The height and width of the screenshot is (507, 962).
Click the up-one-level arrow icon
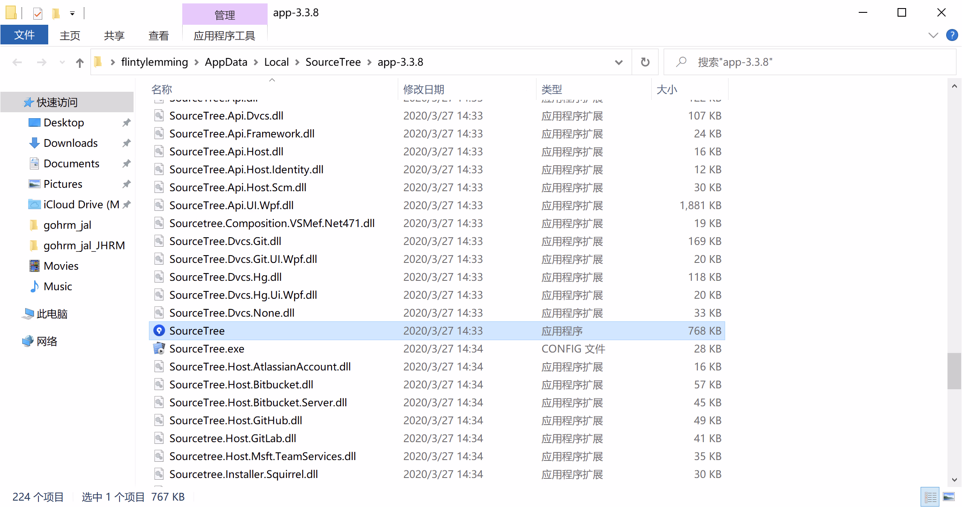click(x=80, y=63)
